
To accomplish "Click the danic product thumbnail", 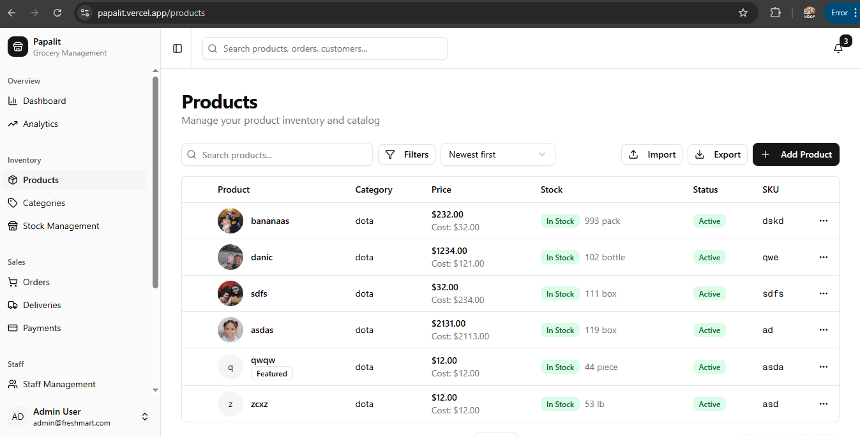I will 230,257.
